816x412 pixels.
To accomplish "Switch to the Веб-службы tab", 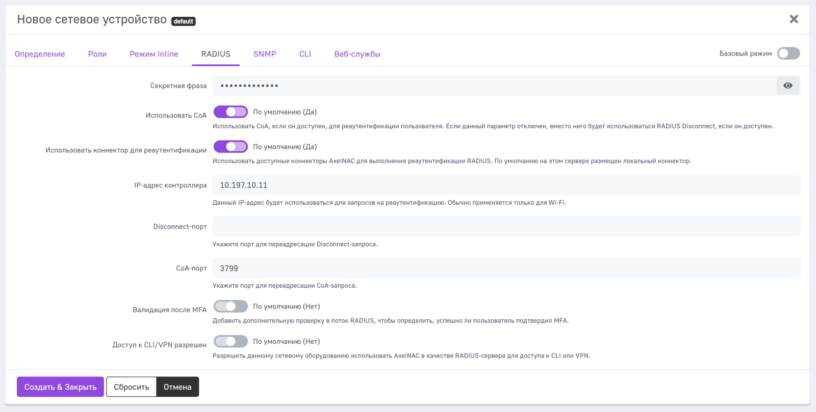I will tap(357, 54).
